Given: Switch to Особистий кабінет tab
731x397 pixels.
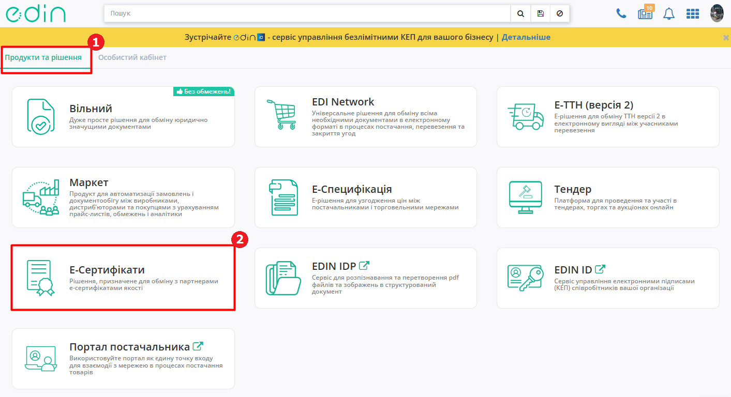Looking at the screenshot, I should (132, 57).
